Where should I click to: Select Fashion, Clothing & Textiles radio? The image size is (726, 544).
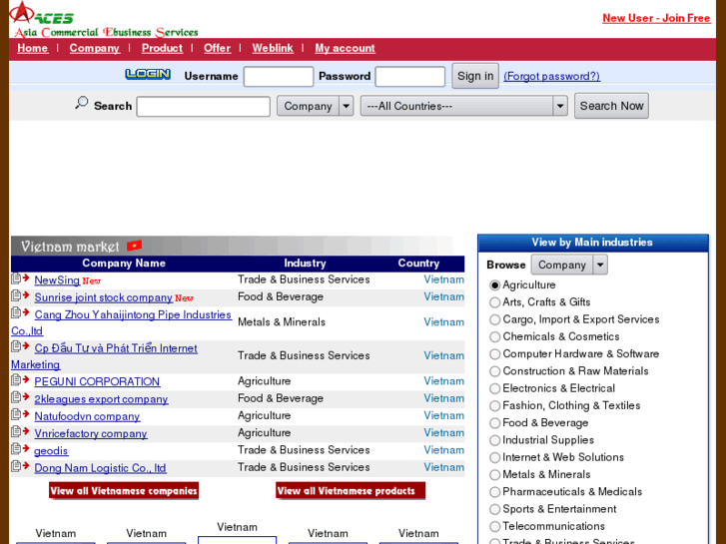495,406
